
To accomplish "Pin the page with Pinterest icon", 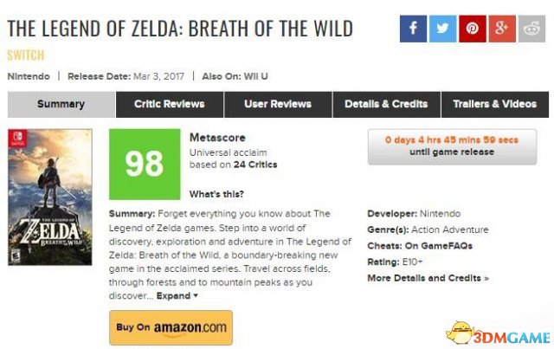I will [x=473, y=29].
